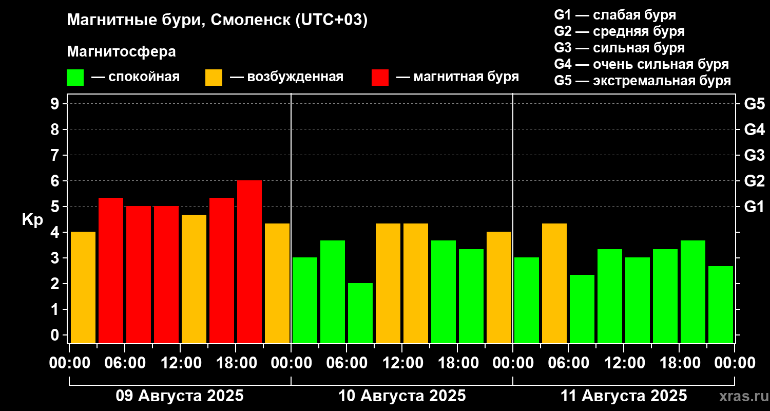Image resolution: width=770 pixels, height=411 pixels.
Task: Click the 9 August 21:00–24:00 orange bar
Action: (277, 283)
